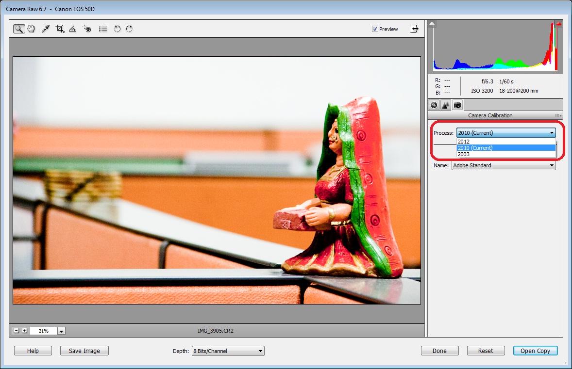Open the Camera Calibration panel menu
The height and width of the screenshot is (369, 572).
pos(558,115)
